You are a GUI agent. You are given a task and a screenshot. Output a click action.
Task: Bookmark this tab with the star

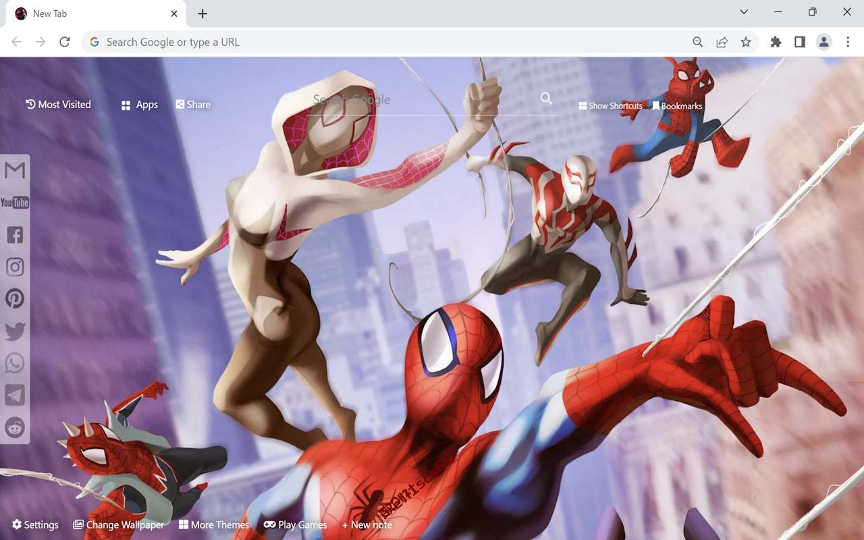coord(746,42)
